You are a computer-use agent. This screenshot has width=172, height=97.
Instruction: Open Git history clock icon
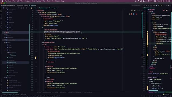click(x=164, y=5)
